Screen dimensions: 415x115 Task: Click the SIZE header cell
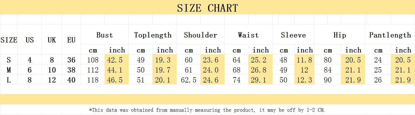(x=9, y=40)
